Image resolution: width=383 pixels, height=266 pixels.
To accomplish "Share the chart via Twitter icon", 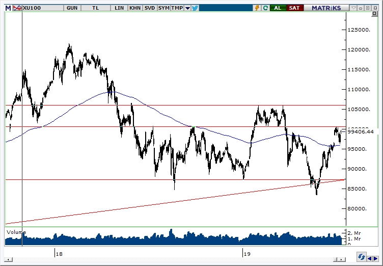I will [x=195, y=8].
